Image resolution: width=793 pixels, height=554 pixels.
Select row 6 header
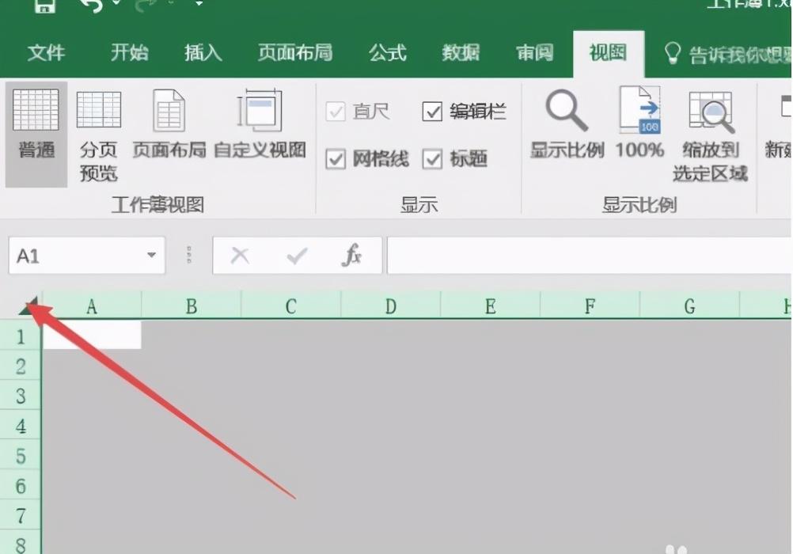point(21,485)
